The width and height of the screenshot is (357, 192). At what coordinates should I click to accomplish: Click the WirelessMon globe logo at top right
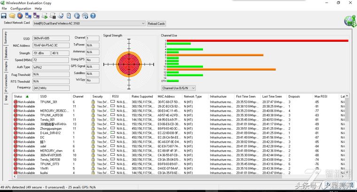tap(349, 21)
